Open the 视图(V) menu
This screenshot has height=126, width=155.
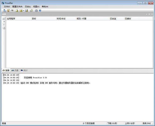click(36, 7)
